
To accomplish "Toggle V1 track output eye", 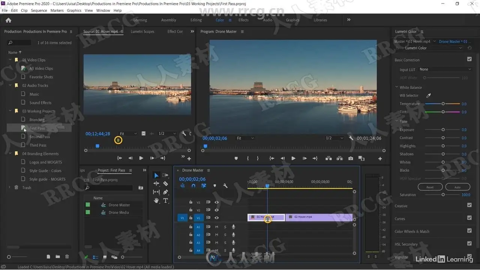I will (x=216, y=218).
